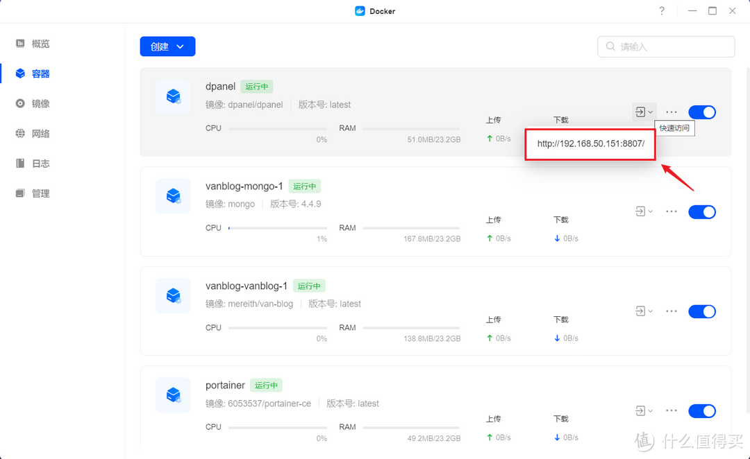Expand the 创建 (Create) dropdown

point(167,46)
